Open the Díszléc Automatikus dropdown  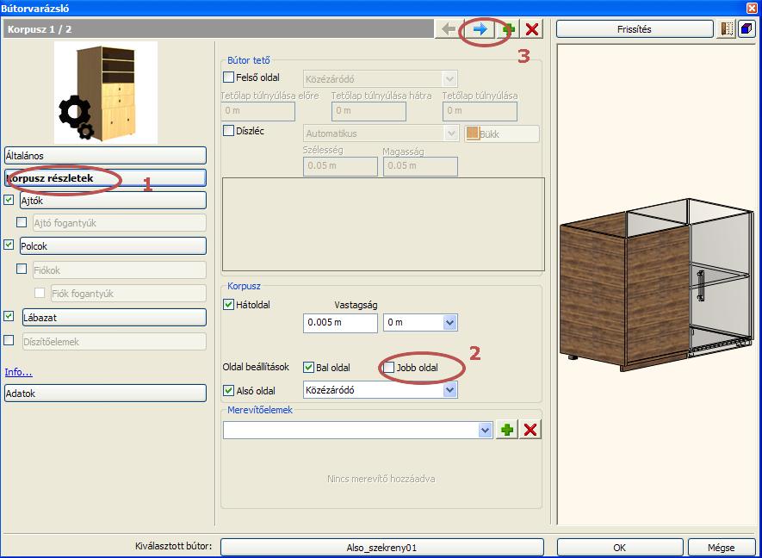381,133
